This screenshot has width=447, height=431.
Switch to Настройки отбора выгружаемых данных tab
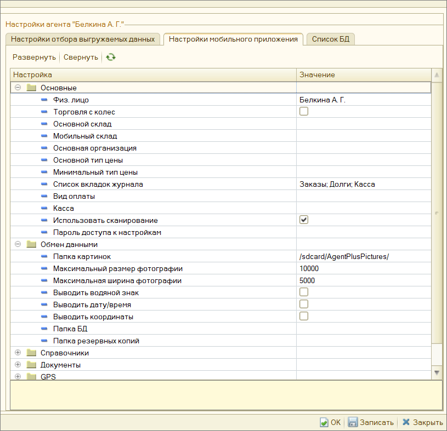click(83, 39)
